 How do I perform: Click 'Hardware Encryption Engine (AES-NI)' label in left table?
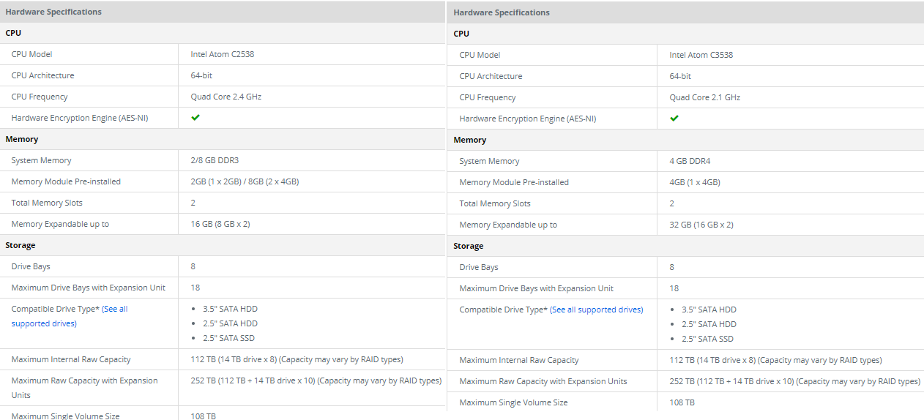click(x=80, y=118)
